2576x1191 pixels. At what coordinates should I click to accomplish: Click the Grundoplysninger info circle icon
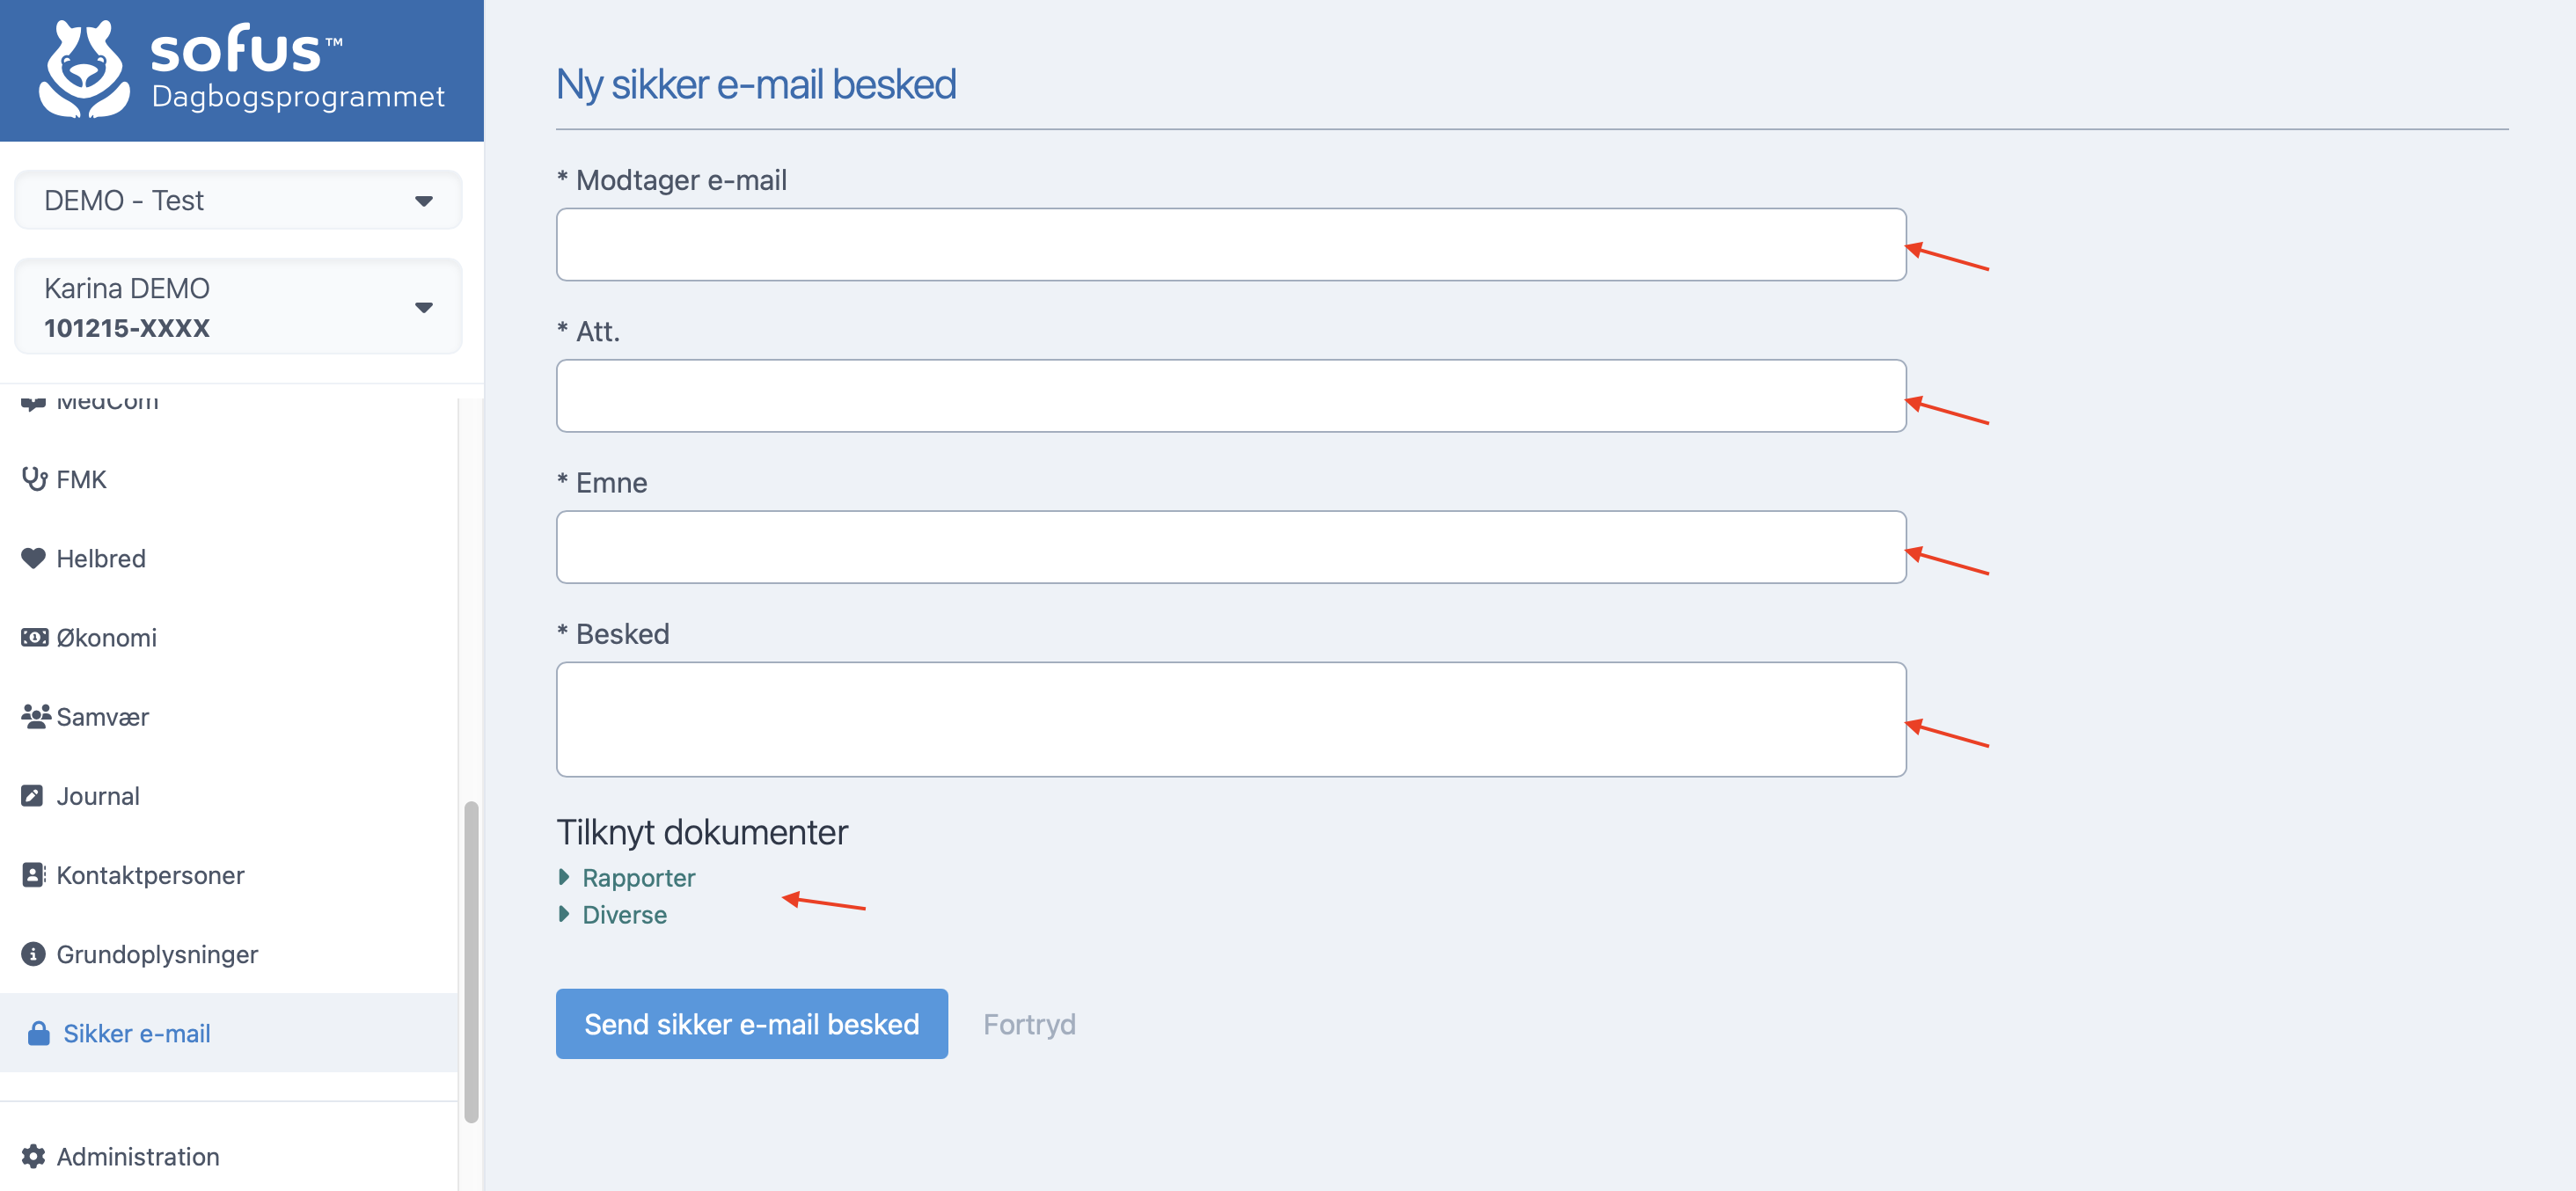click(x=33, y=954)
